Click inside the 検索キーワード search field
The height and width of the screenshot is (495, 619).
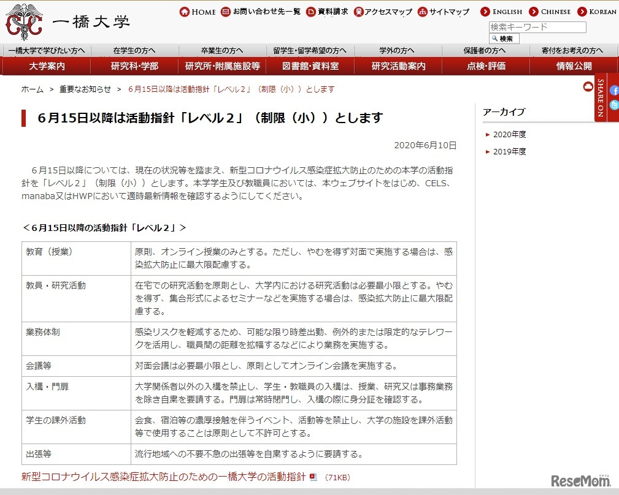[x=537, y=26]
